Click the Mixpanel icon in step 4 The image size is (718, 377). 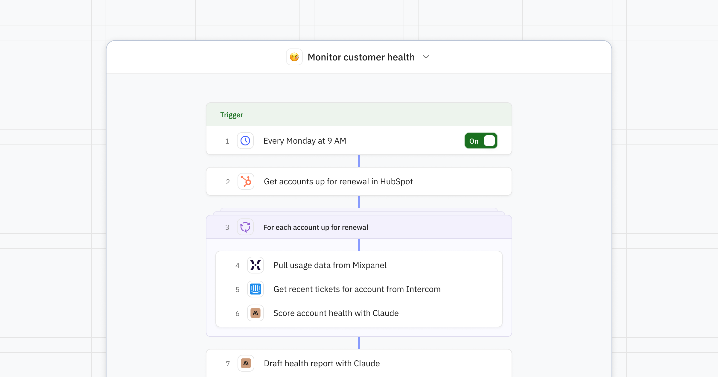tap(255, 265)
